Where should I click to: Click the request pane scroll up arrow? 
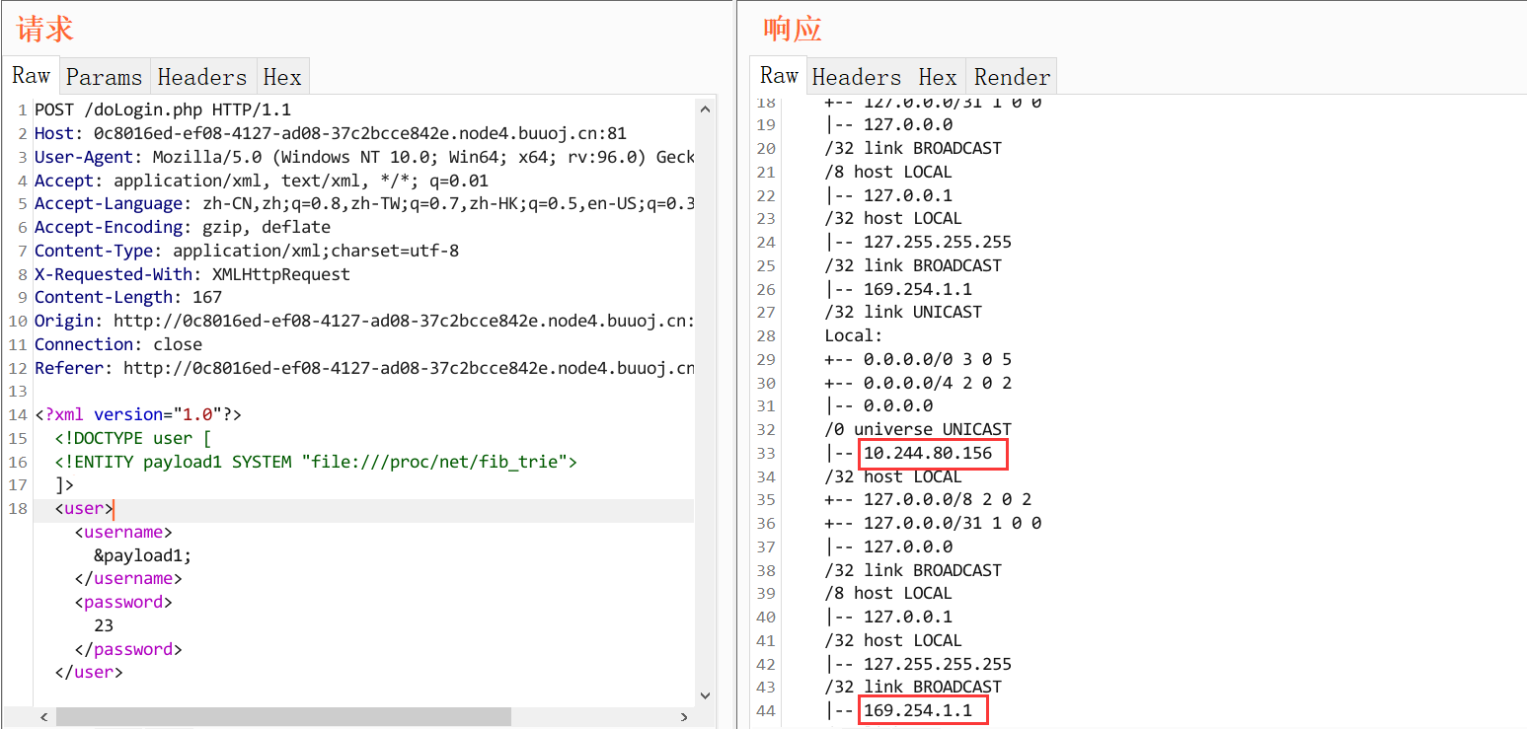click(x=705, y=109)
